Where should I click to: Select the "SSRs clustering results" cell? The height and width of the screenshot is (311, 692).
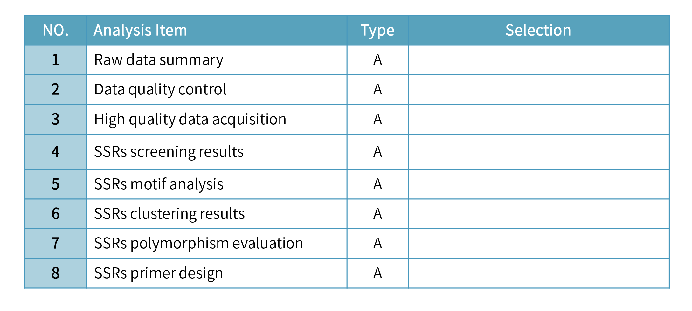[x=170, y=214]
